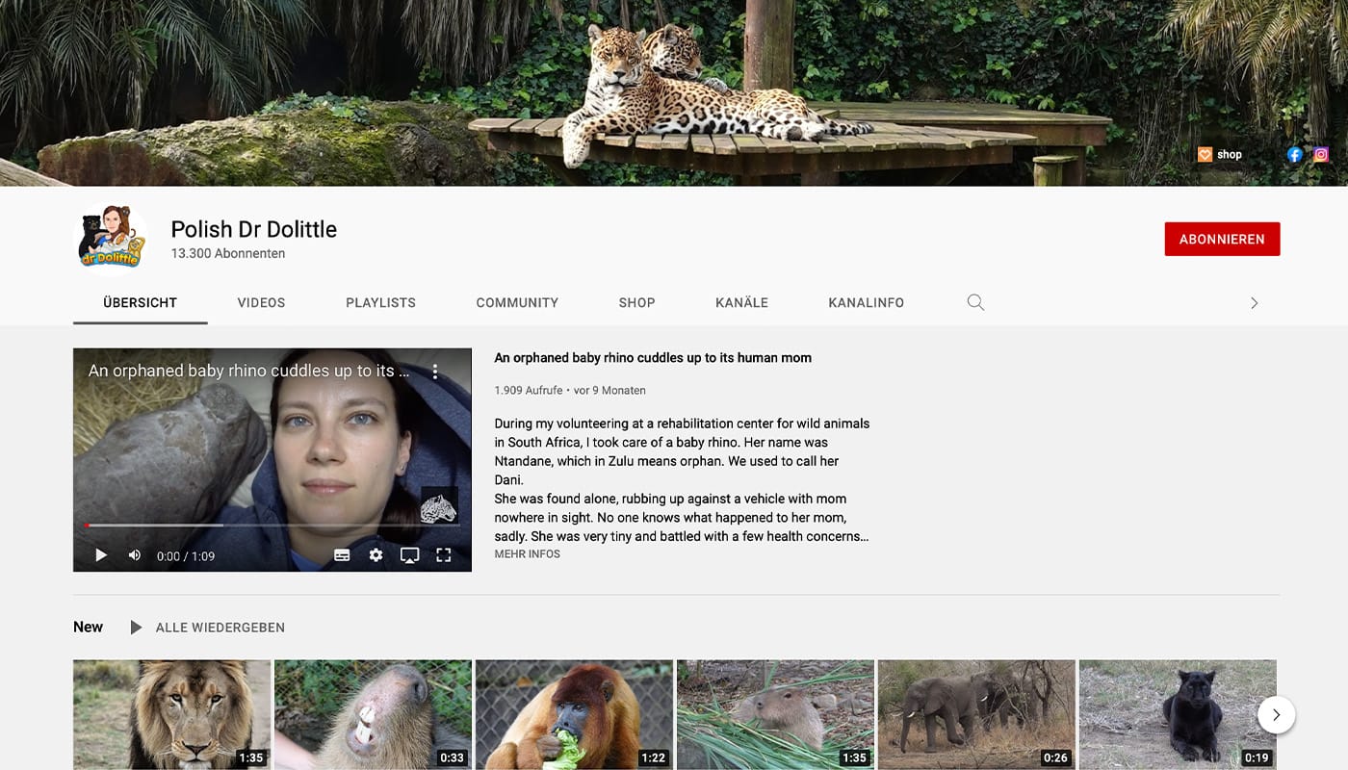Mute the video player volume
This screenshot has height=770, width=1348.
135,555
